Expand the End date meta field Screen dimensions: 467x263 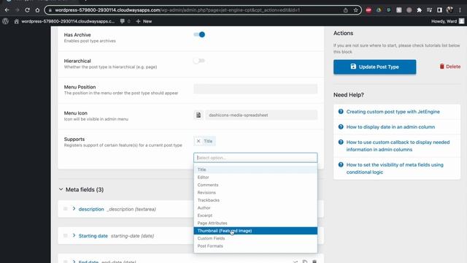click(x=74, y=262)
